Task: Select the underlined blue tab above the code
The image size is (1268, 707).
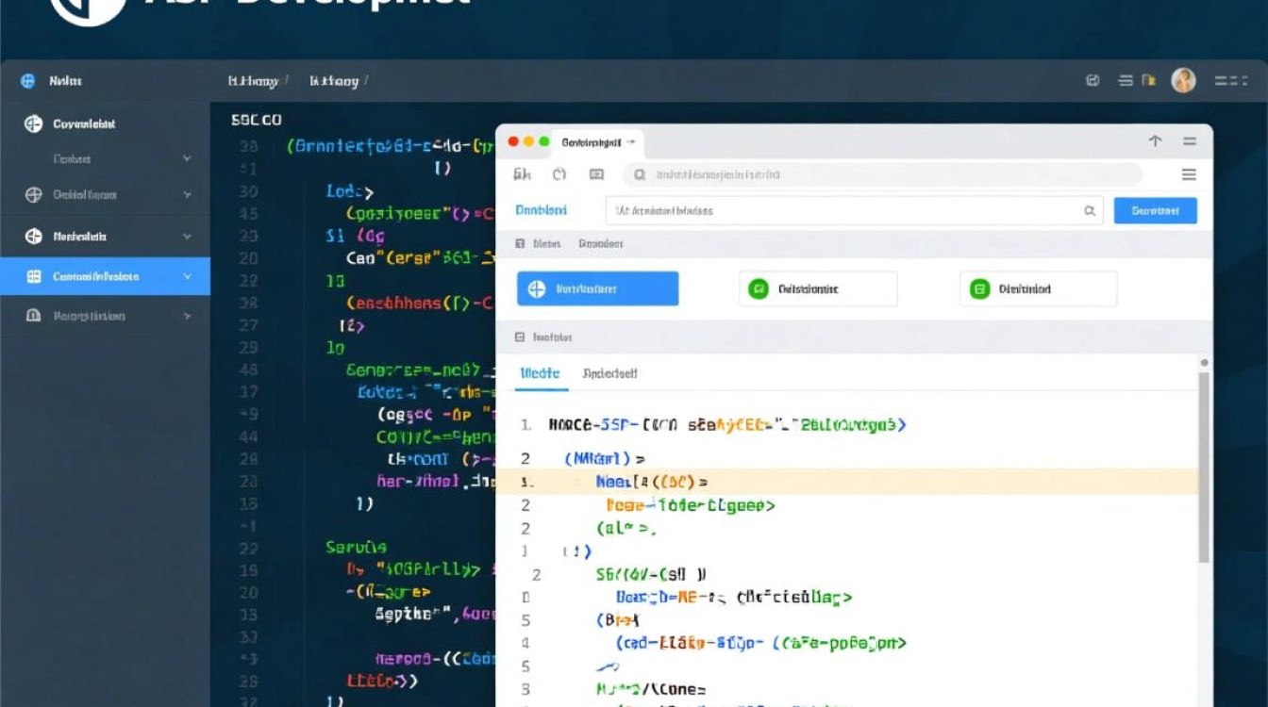Action: (x=540, y=373)
